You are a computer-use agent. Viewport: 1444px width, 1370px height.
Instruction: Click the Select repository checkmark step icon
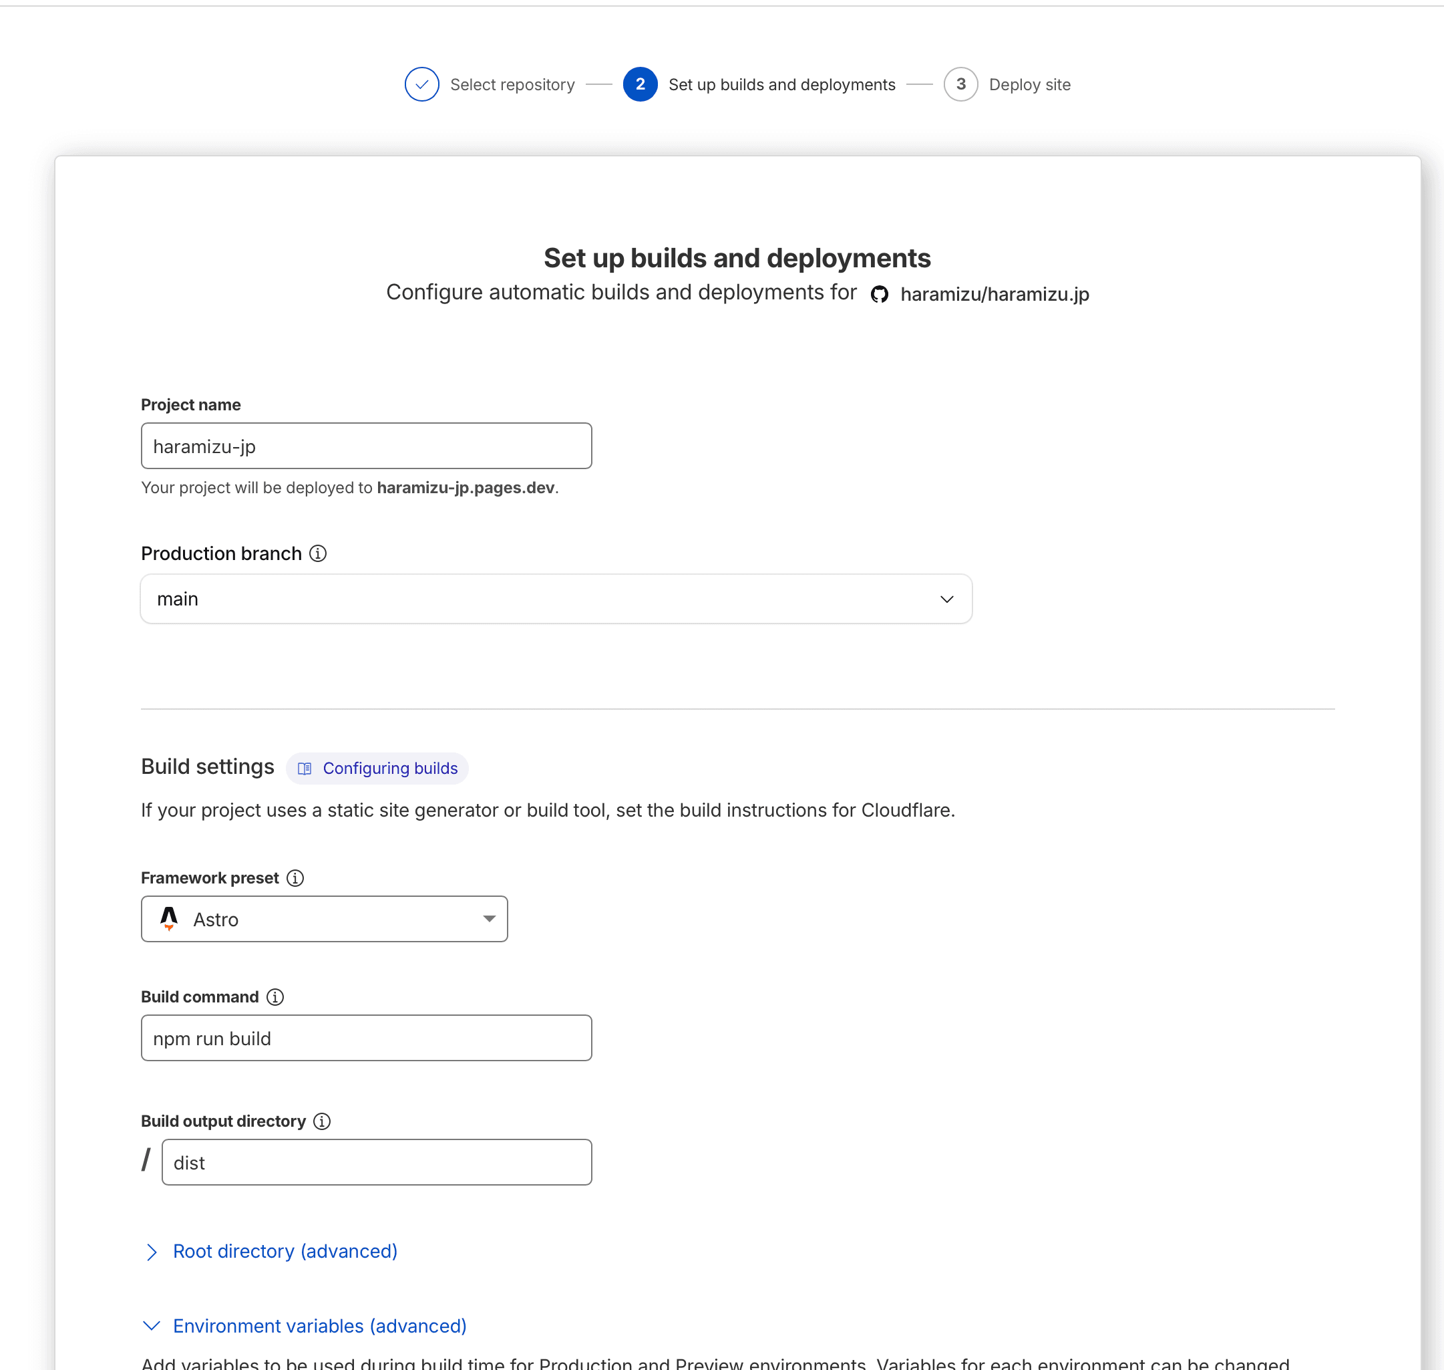tap(421, 85)
